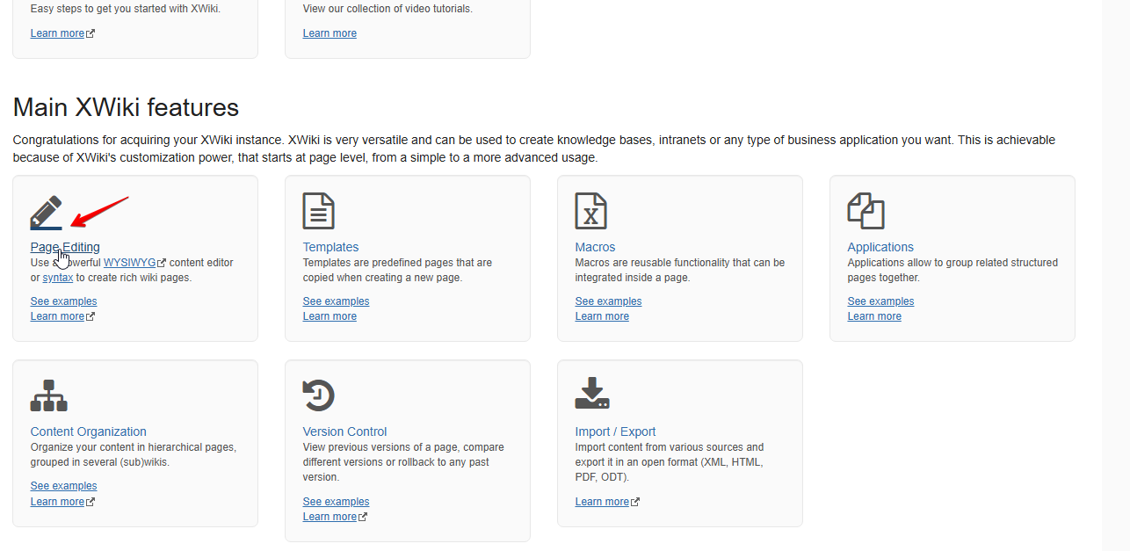This screenshot has width=1130, height=551.
Task: Click the Macros file icon
Action: point(590,211)
